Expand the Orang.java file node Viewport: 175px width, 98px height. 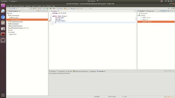[x=11, y=20]
